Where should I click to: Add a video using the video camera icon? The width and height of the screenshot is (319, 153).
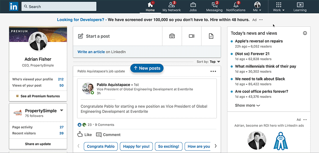[191, 36]
